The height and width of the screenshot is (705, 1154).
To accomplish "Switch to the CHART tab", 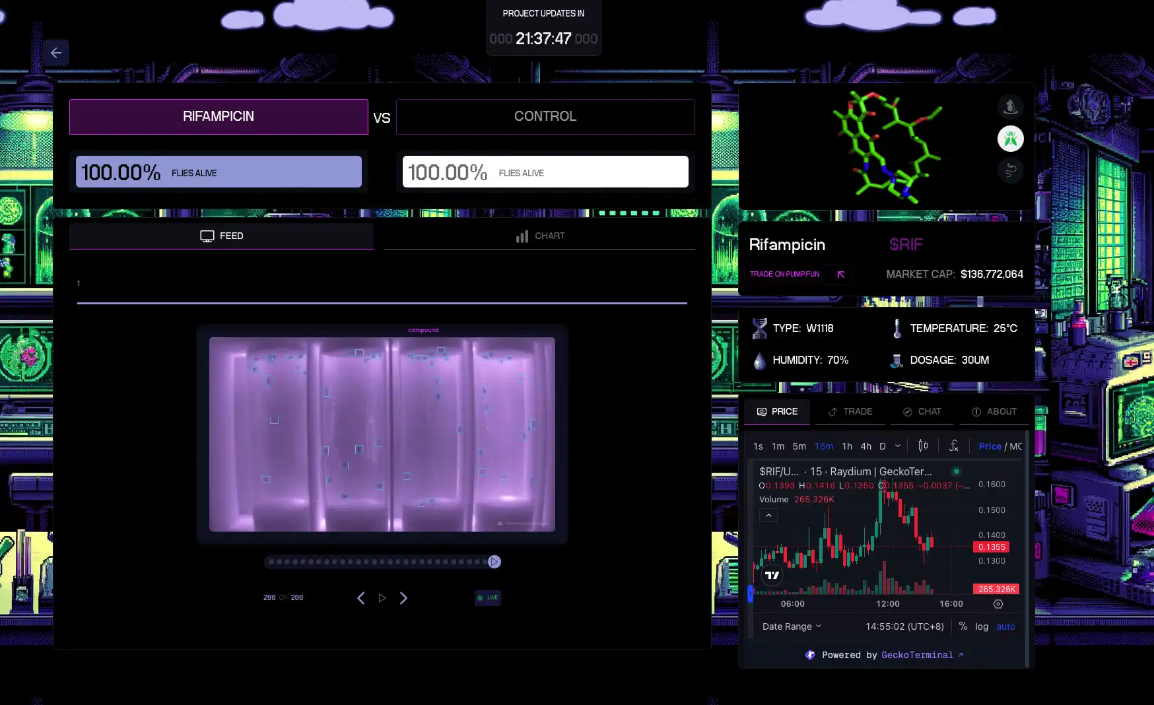I will [x=539, y=236].
